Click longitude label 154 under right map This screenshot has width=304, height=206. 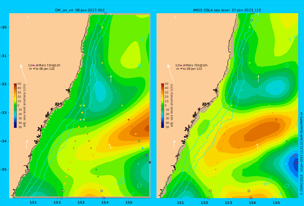point(252,203)
